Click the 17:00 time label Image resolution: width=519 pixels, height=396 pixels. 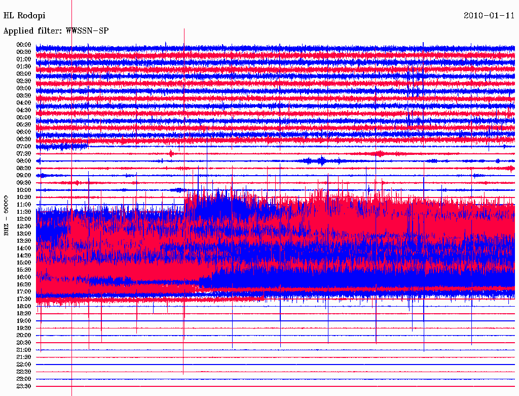pyautogui.click(x=24, y=292)
